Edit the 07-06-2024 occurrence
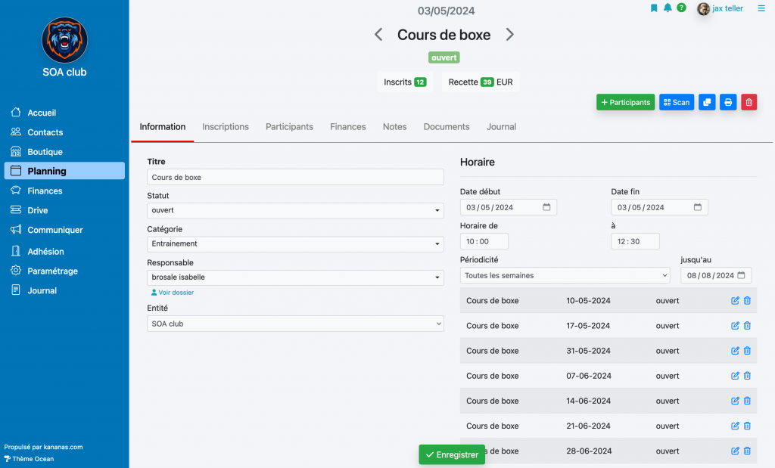The width and height of the screenshot is (775, 468). [x=735, y=376]
